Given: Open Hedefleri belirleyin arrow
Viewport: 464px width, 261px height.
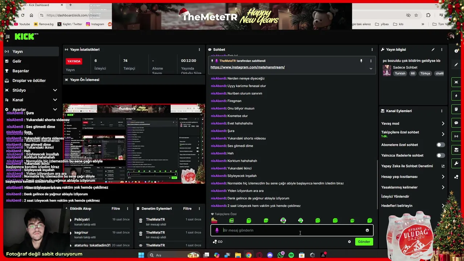Looking at the screenshot, I should 443,206.
